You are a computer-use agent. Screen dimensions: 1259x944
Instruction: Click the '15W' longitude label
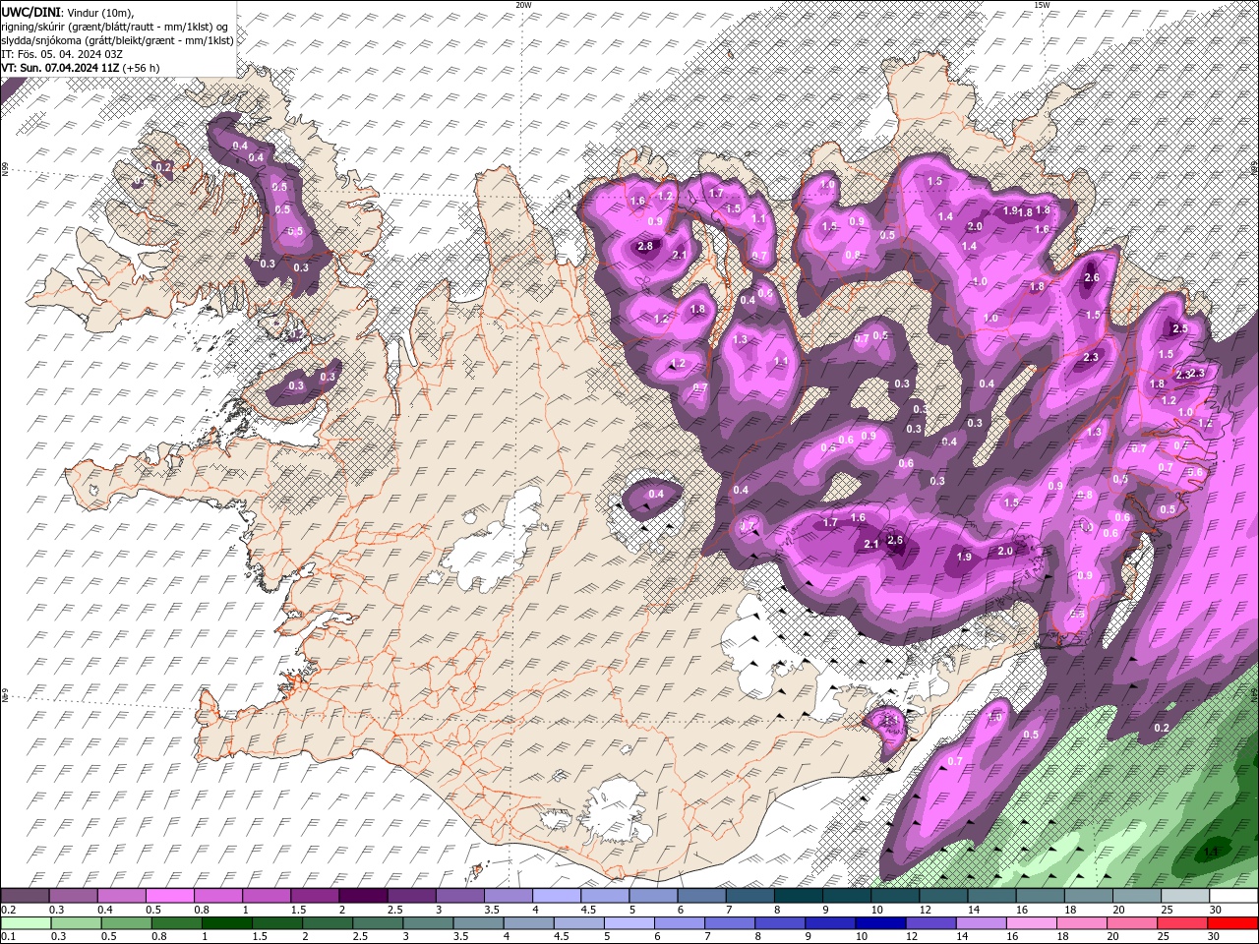(1041, 5)
